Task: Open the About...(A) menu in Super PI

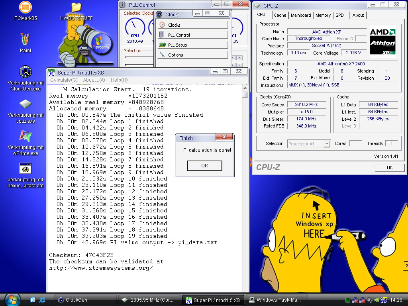Action: coord(94,80)
